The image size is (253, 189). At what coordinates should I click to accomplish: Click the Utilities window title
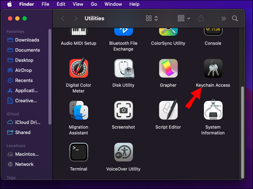pyautogui.click(x=94, y=18)
